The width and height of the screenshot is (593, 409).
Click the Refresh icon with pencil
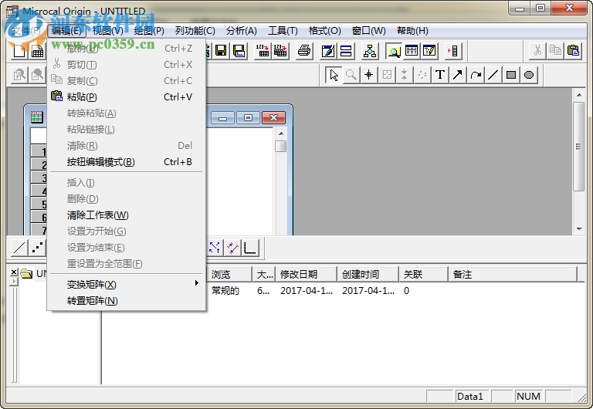[328, 51]
